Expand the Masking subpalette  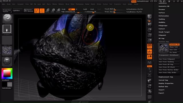click(162, 19)
